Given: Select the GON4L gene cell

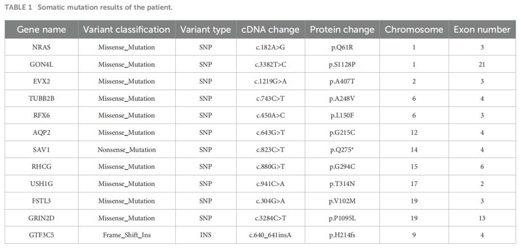Looking at the screenshot, I should [x=41, y=64].
